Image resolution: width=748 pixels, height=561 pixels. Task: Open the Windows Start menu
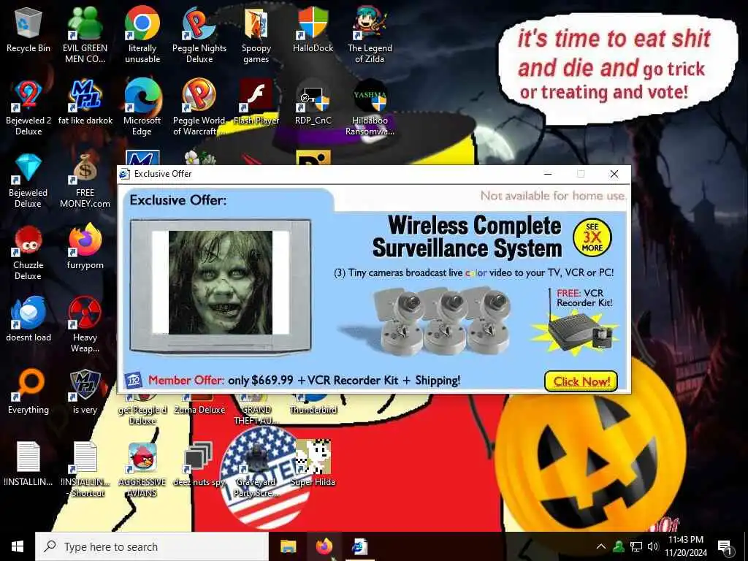point(18,546)
